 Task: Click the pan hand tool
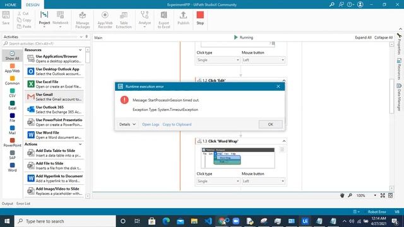pyautogui.click(x=342, y=195)
